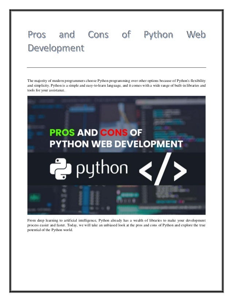Click the intro paragraph starting 'The majority of modern programmers'
Viewport: 233px width, 302px height.
pos(116,85)
